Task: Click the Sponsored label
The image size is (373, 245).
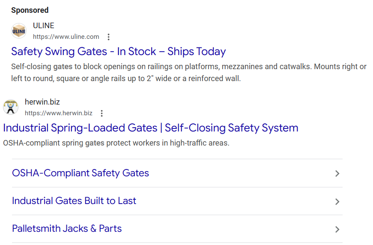Action: coord(30,10)
